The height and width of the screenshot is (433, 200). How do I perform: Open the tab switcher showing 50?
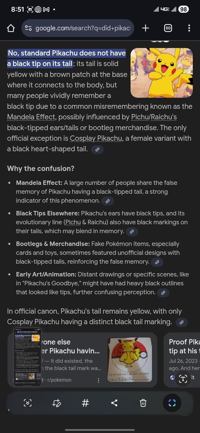pos(168,28)
